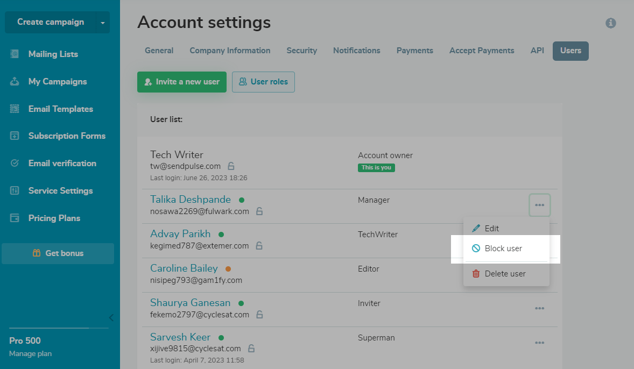Expand the Create campaign dropdown arrow

pyautogui.click(x=102, y=23)
